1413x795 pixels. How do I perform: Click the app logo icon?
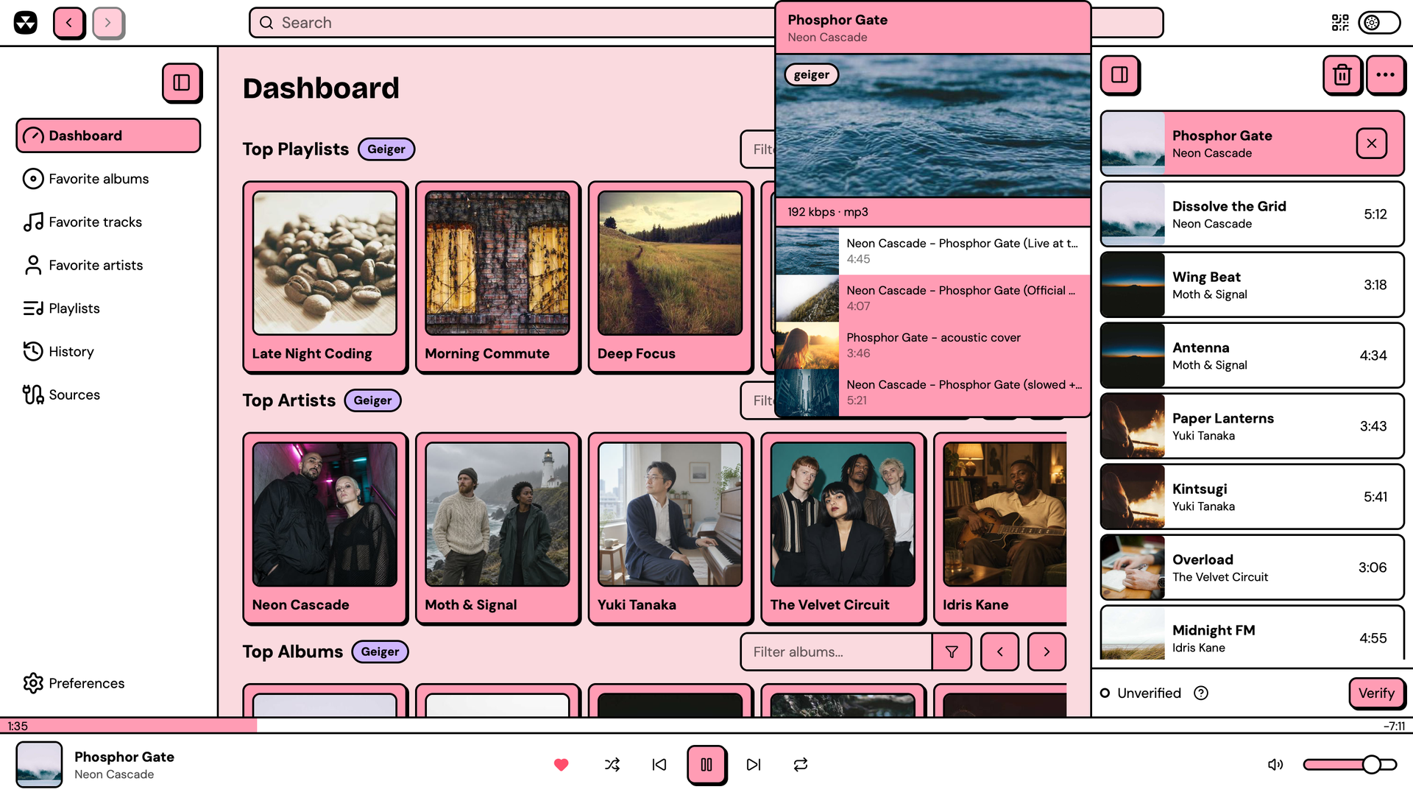click(25, 23)
